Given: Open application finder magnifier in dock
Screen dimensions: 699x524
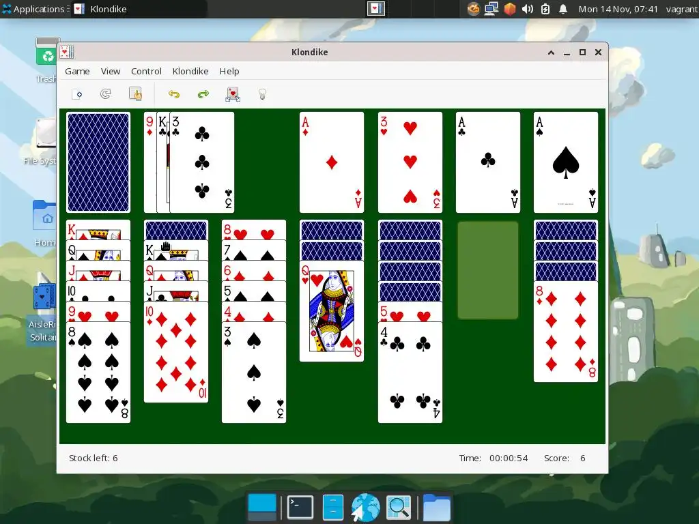Looking at the screenshot, I should [399, 507].
